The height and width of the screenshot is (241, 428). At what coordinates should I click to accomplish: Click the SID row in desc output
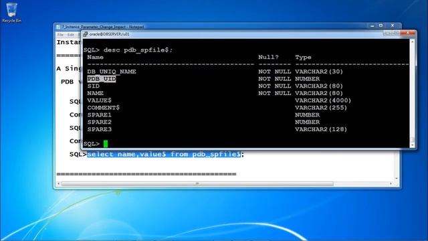(94, 86)
